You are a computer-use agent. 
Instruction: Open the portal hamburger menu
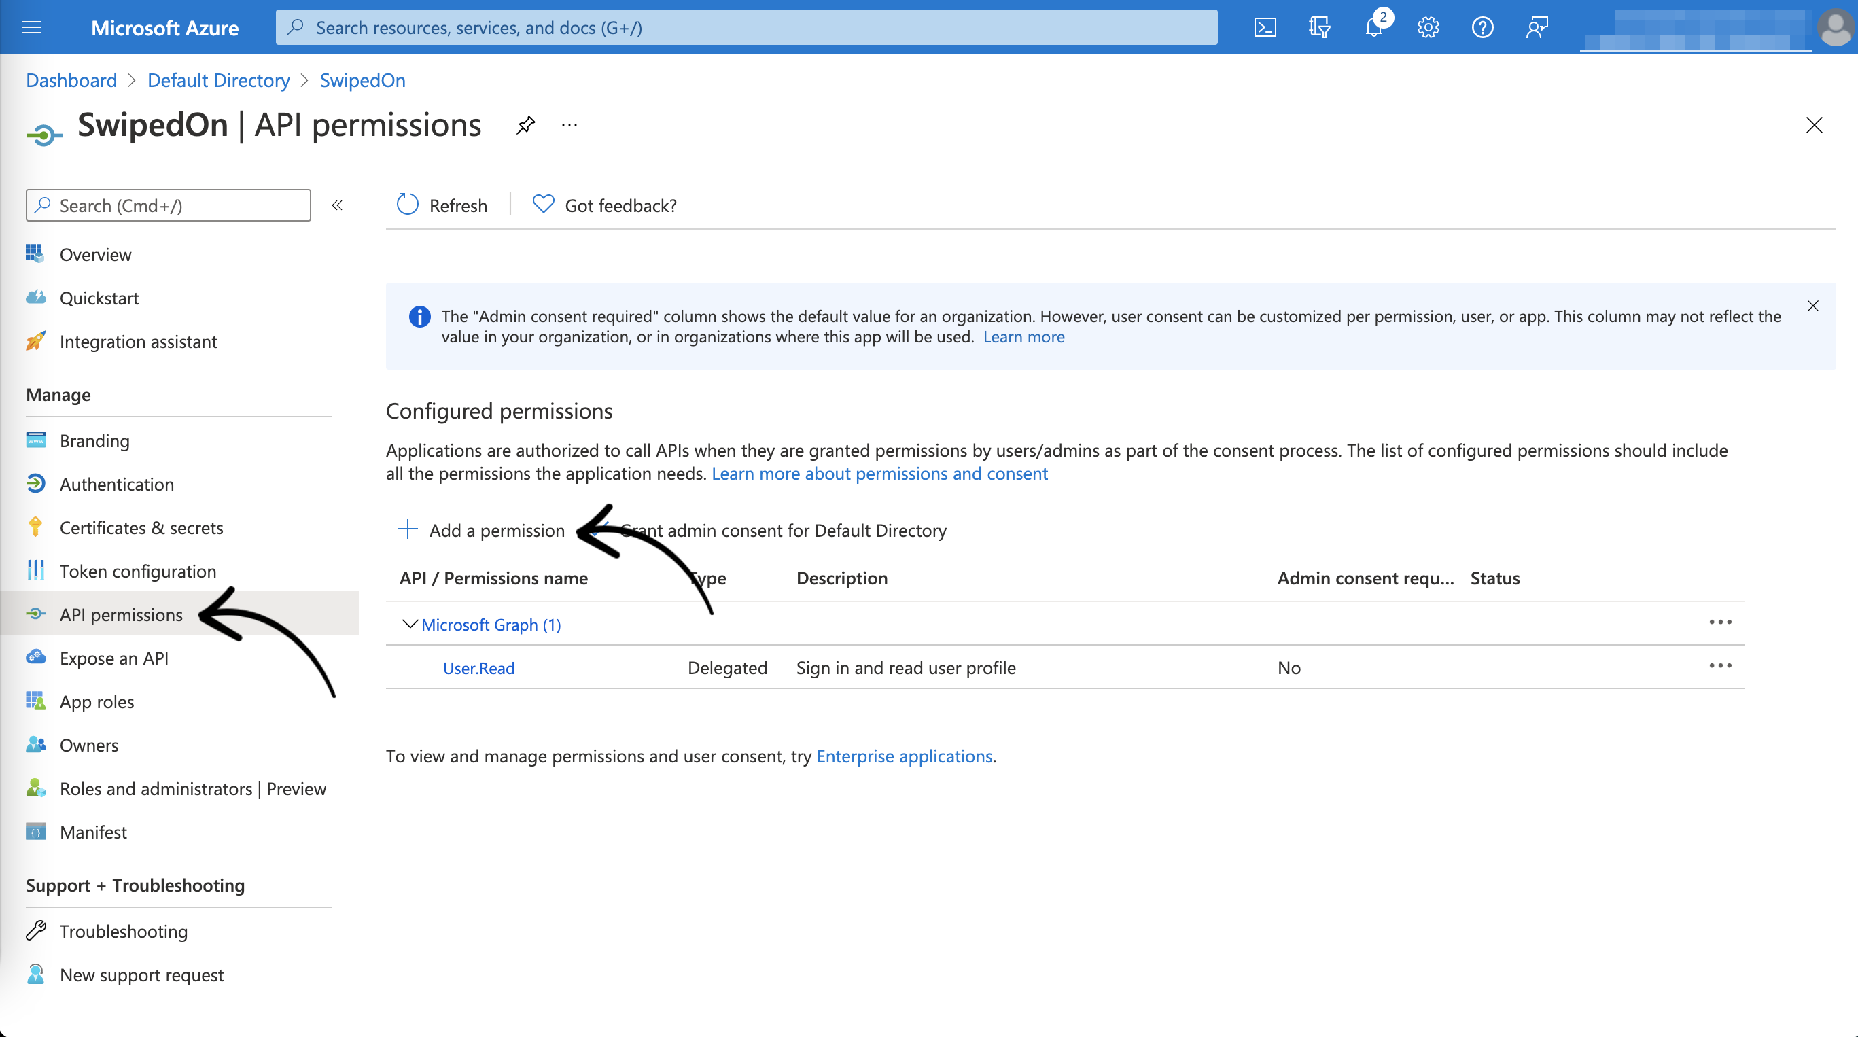click(31, 27)
